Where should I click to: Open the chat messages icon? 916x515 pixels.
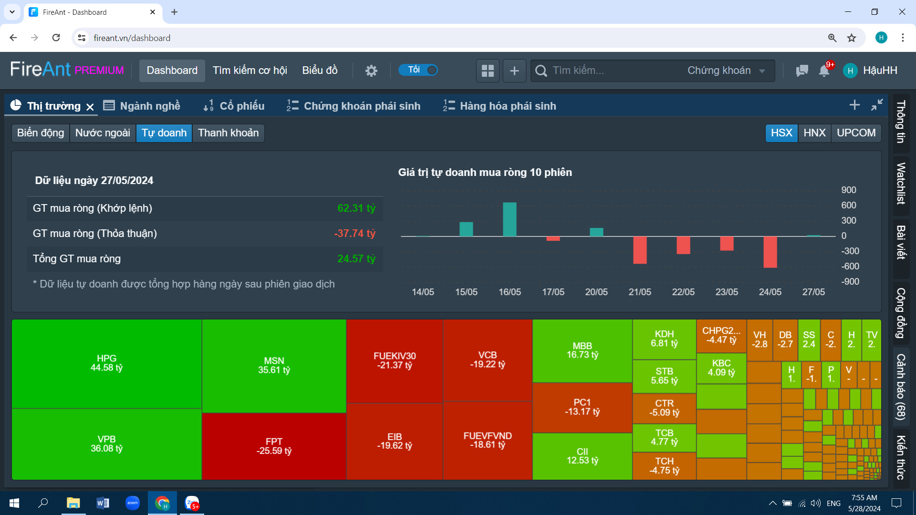click(x=802, y=71)
